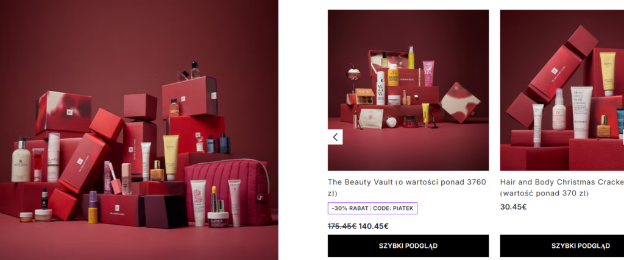624x260 pixels.
Task: Click the deep sleep body cocoon tube
Action: pyautogui.click(x=581, y=113)
